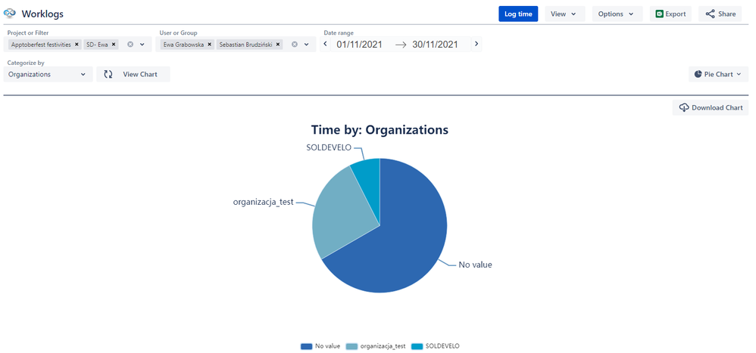756x353 pixels.
Task: Clear all Project or Filter selections
Action: coord(130,45)
